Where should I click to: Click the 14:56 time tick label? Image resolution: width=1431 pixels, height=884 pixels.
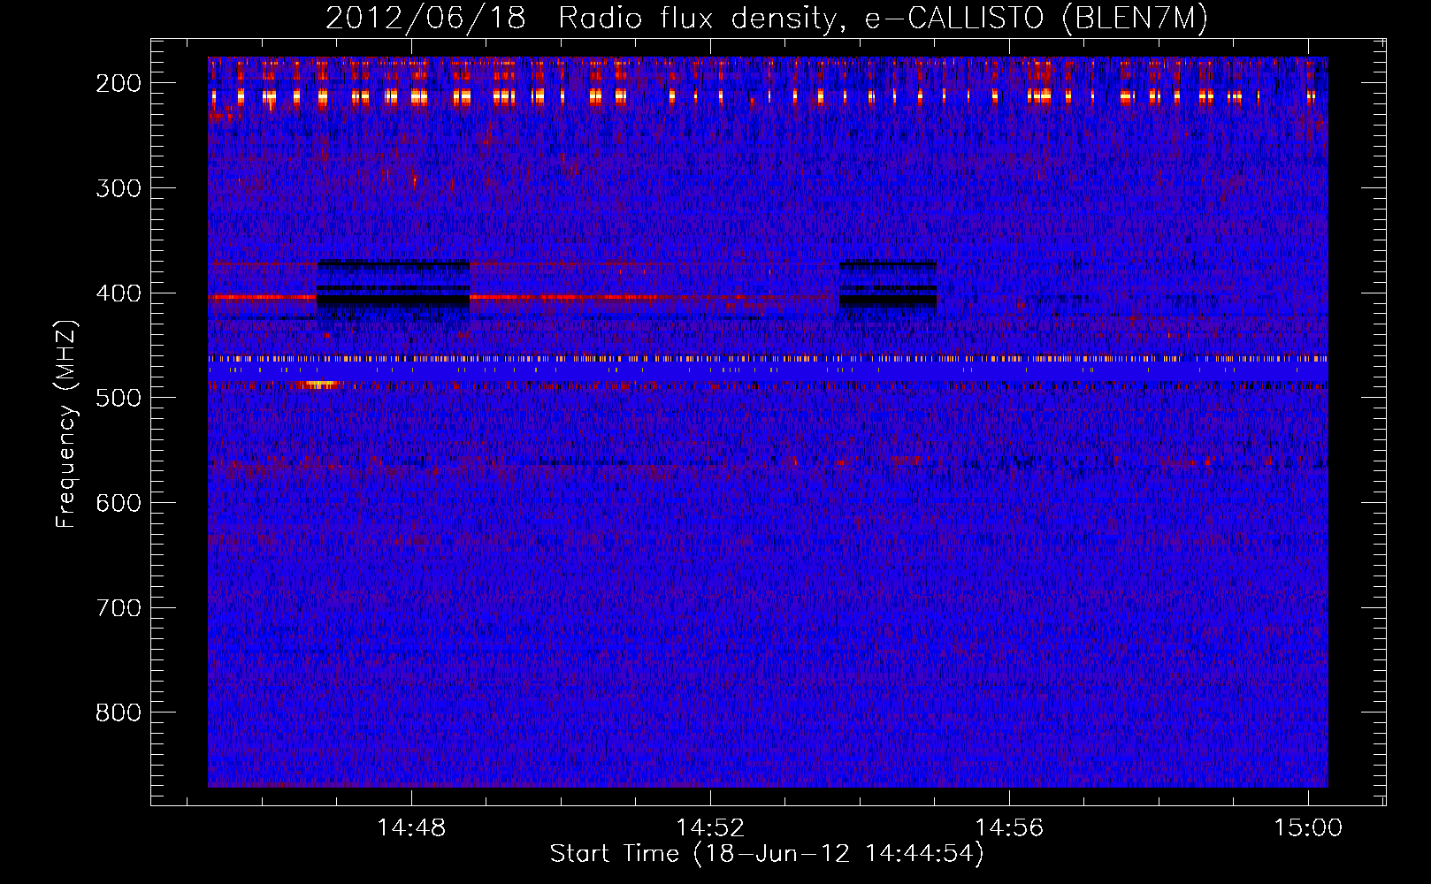click(x=1009, y=828)
